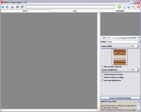This screenshot has width=141, height=112.
Task: Open help with the blue question mark icon
Action: [129, 7]
